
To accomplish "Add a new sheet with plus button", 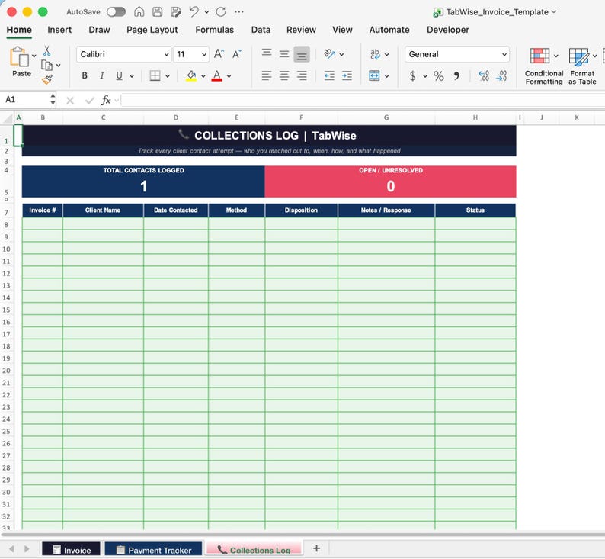I will tap(316, 548).
